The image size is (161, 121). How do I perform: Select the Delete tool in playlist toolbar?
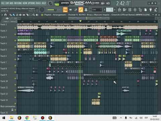tap(17, 15)
